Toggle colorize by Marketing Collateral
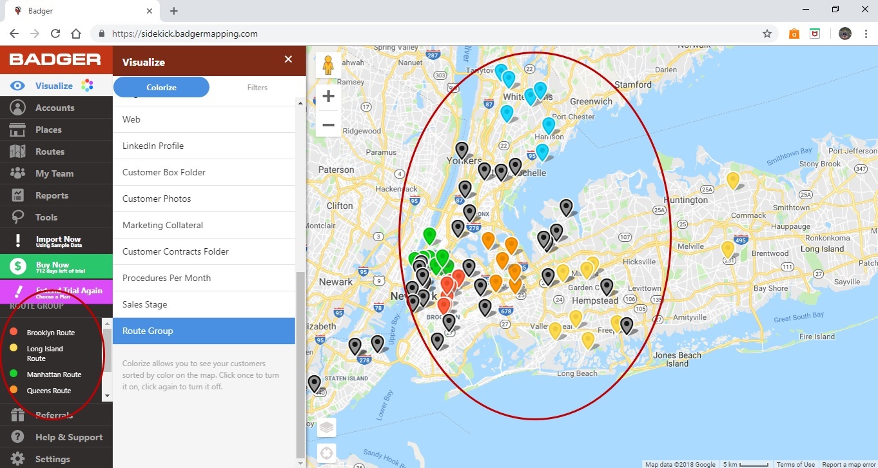Screen dimensions: 878x468 click(x=204, y=225)
